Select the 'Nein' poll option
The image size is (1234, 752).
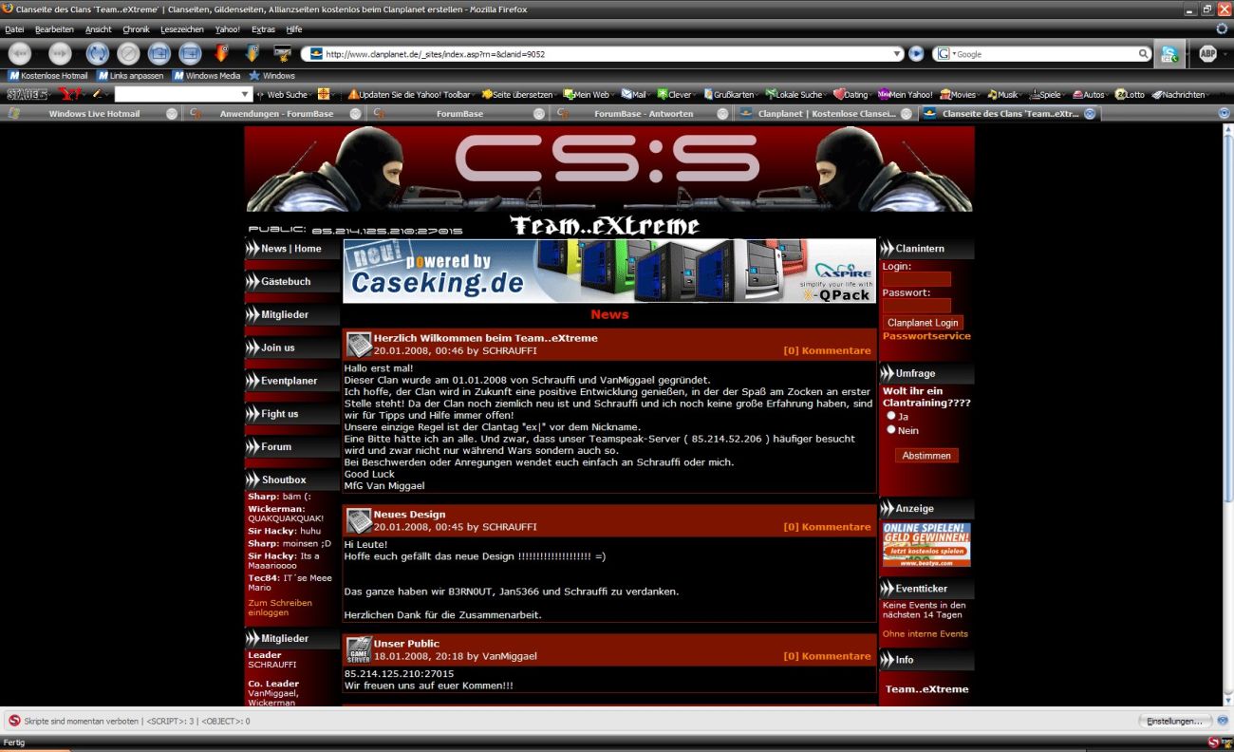click(x=891, y=429)
